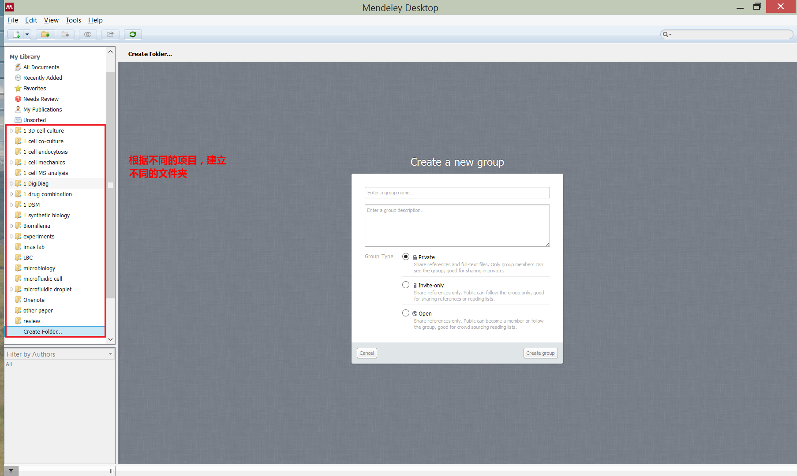
Task: Select the other paper folder
Action: (56, 310)
